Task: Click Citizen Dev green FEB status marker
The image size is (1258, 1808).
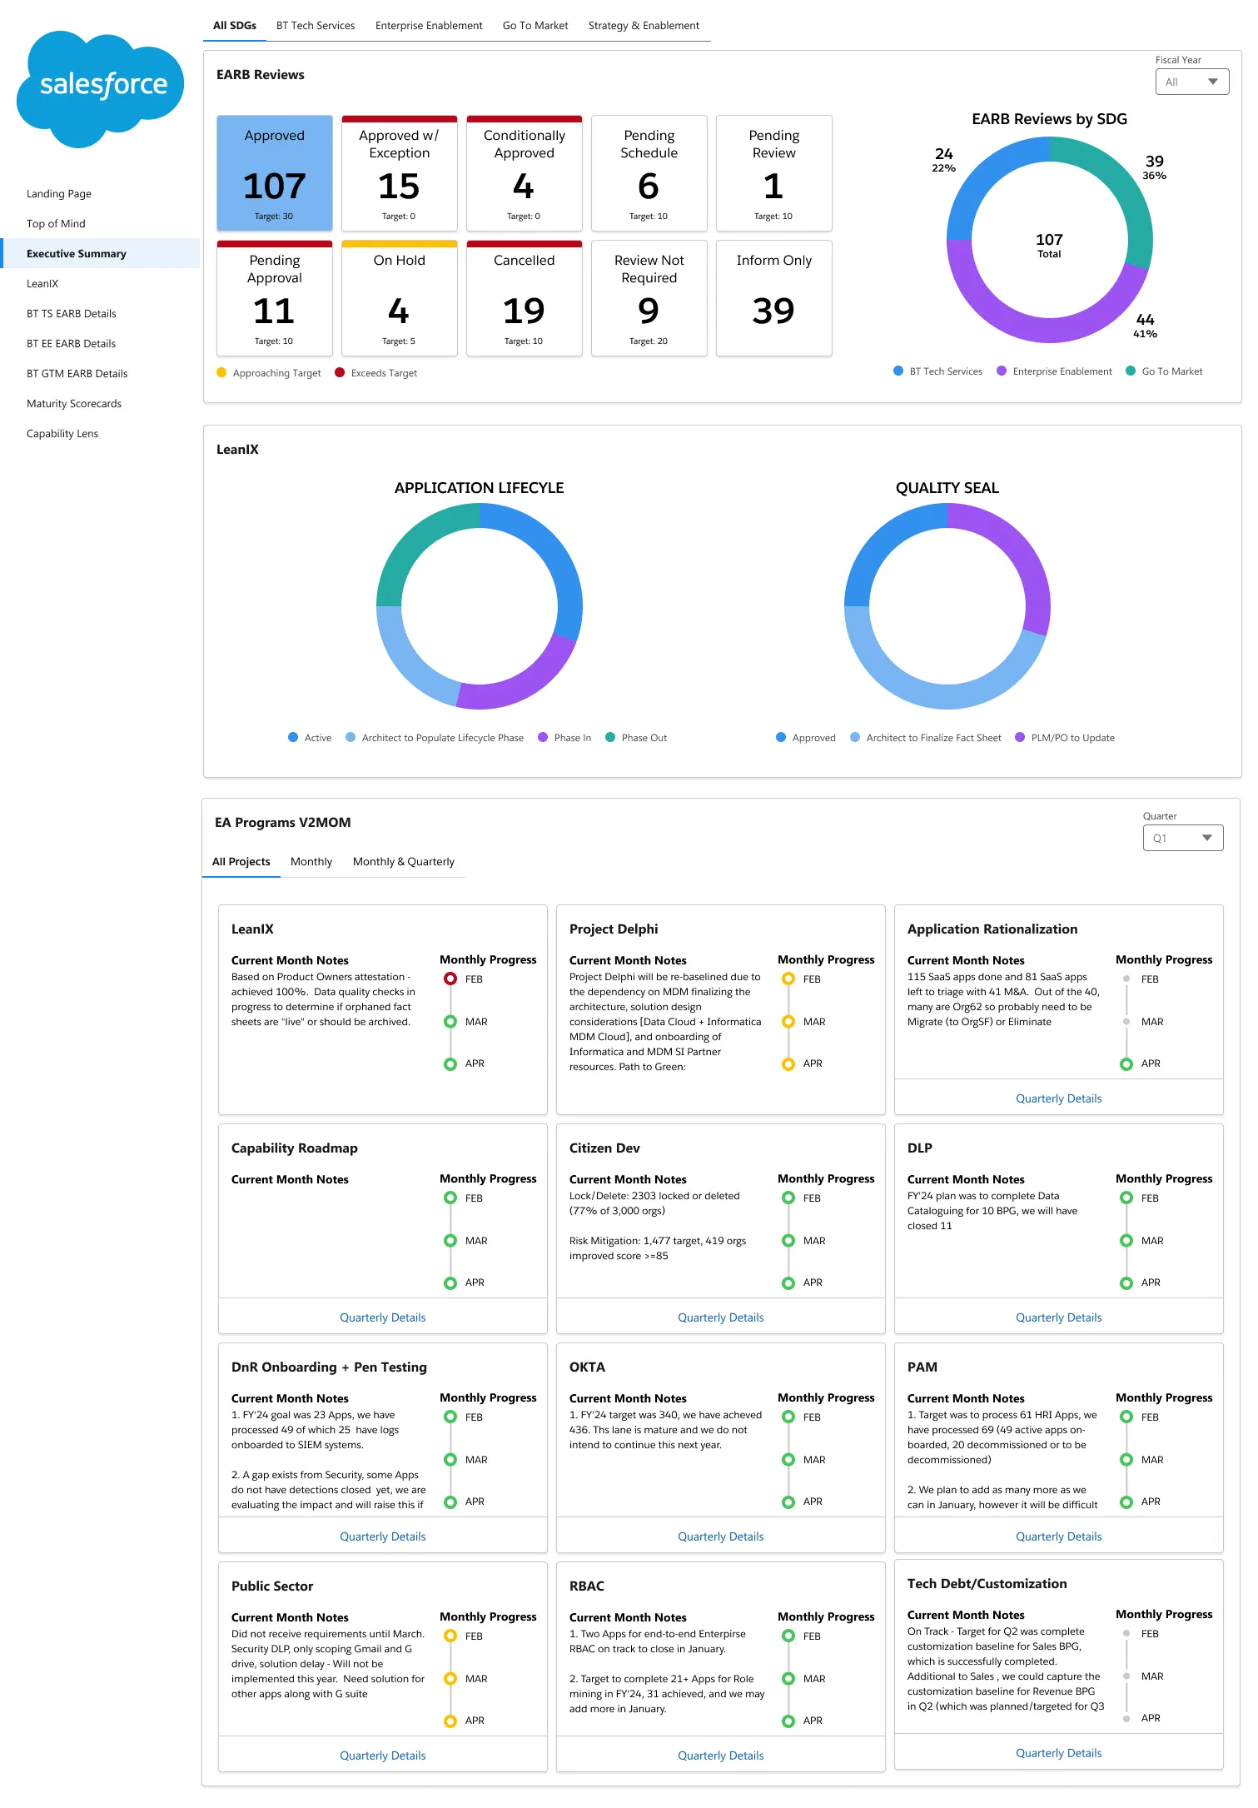Action: pyautogui.click(x=788, y=1198)
